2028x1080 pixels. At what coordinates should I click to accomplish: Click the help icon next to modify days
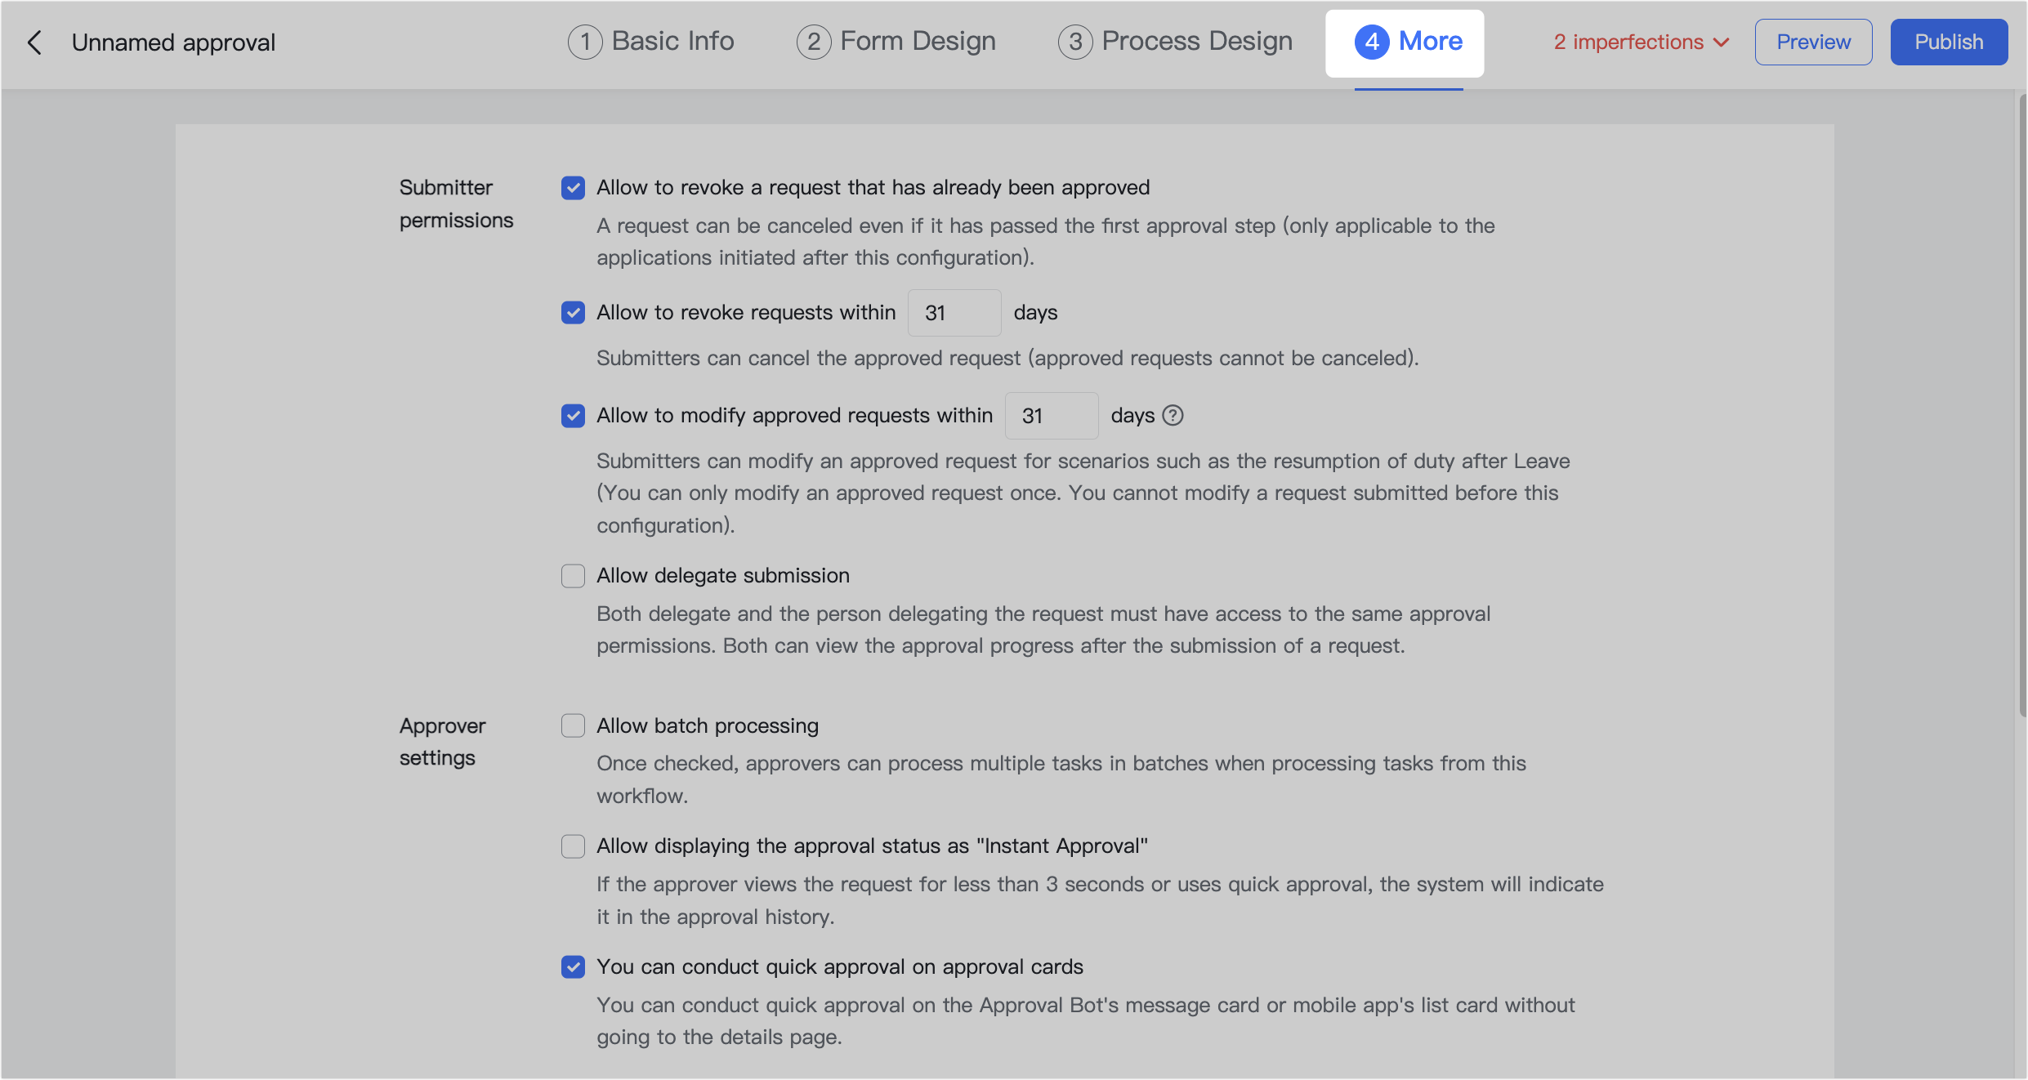pyautogui.click(x=1173, y=415)
